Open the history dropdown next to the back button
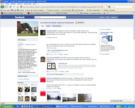This screenshot has width=135, height=108. [7, 7]
